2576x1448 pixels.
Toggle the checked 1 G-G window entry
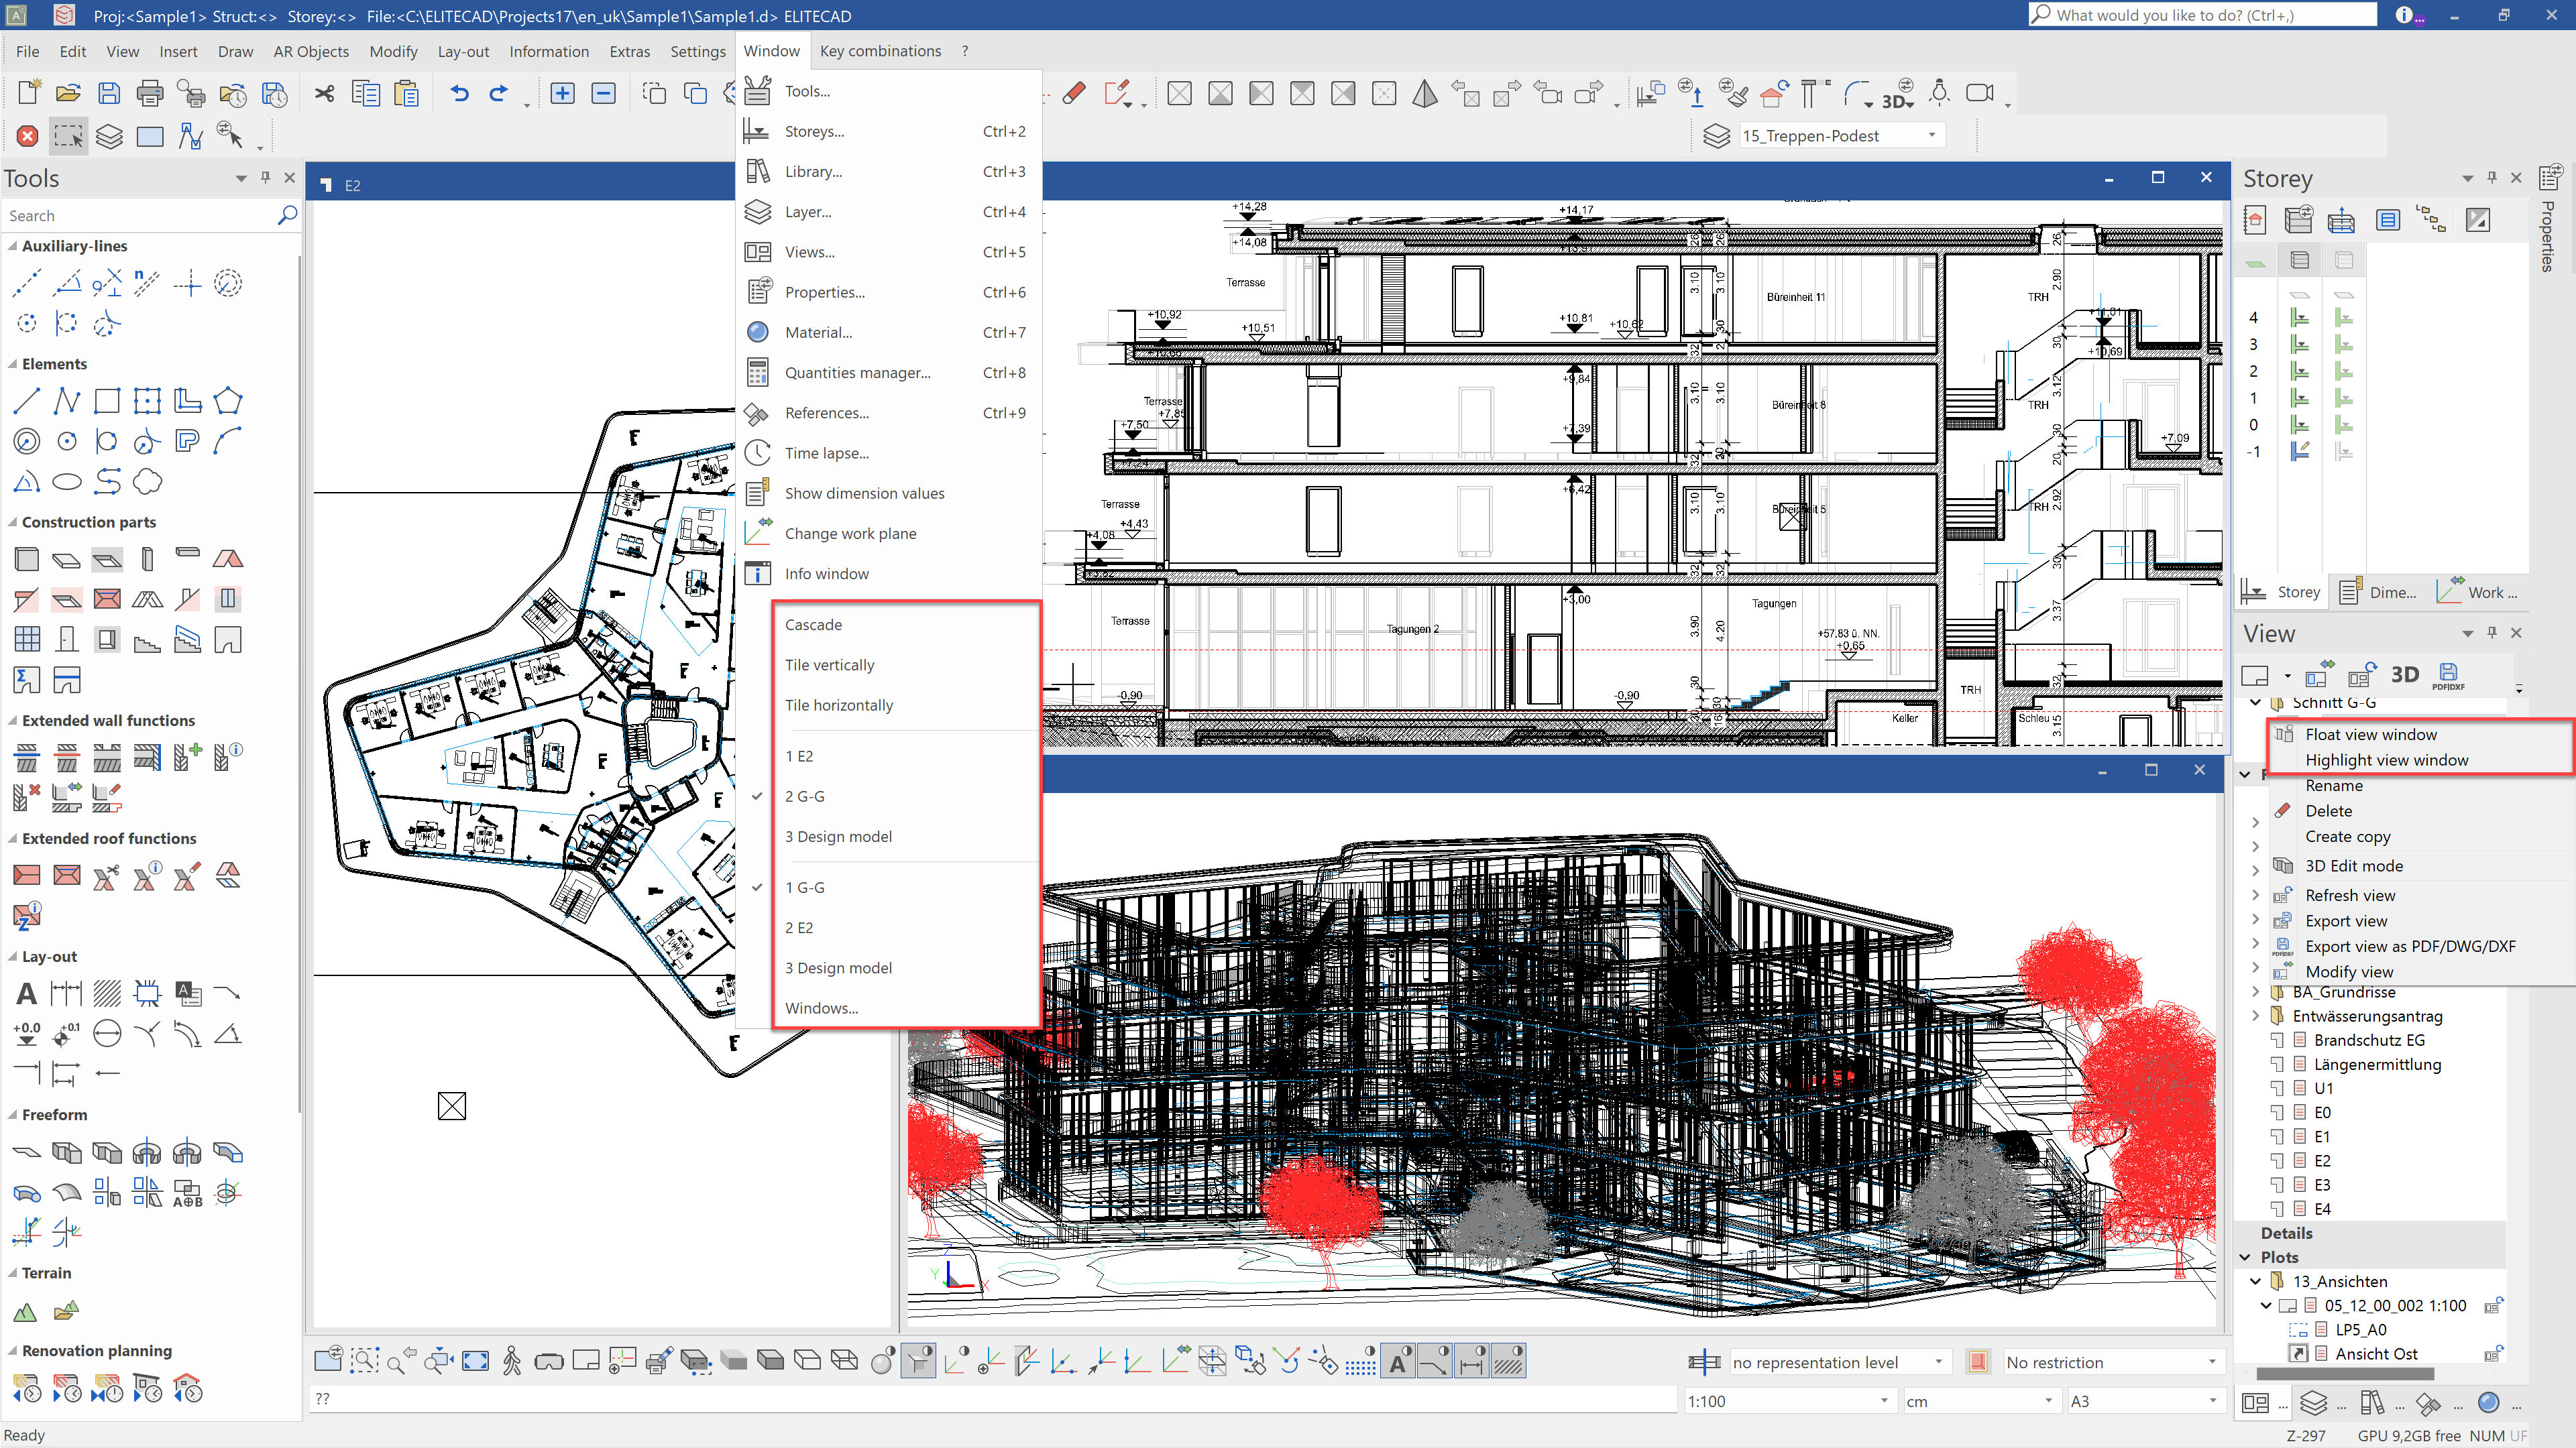[x=804, y=888]
